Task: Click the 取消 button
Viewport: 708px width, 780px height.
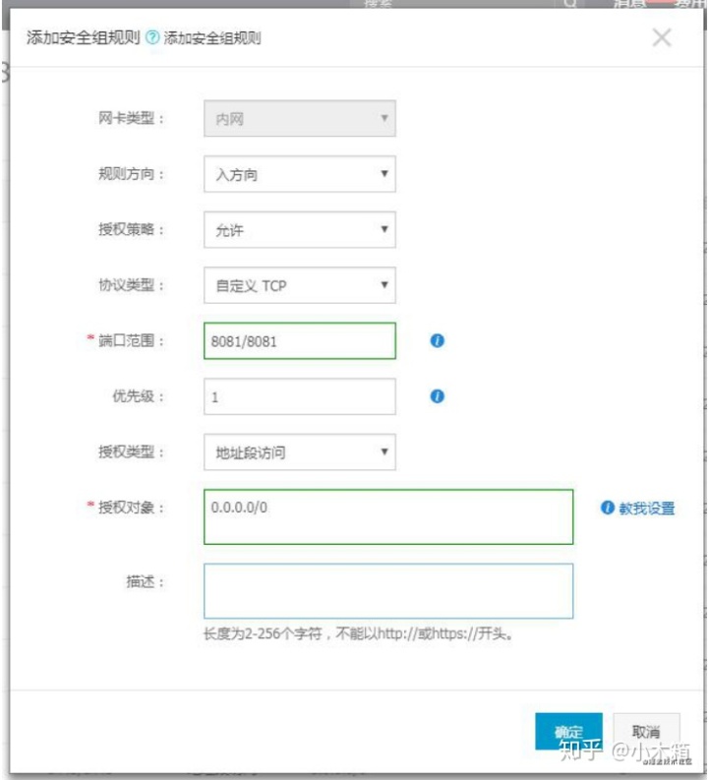Action: (646, 731)
